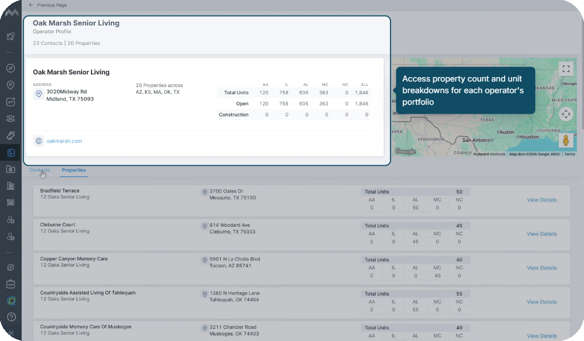
Task: Open Keyboard shortcuts on the map
Action: pyautogui.click(x=489, y=154)
